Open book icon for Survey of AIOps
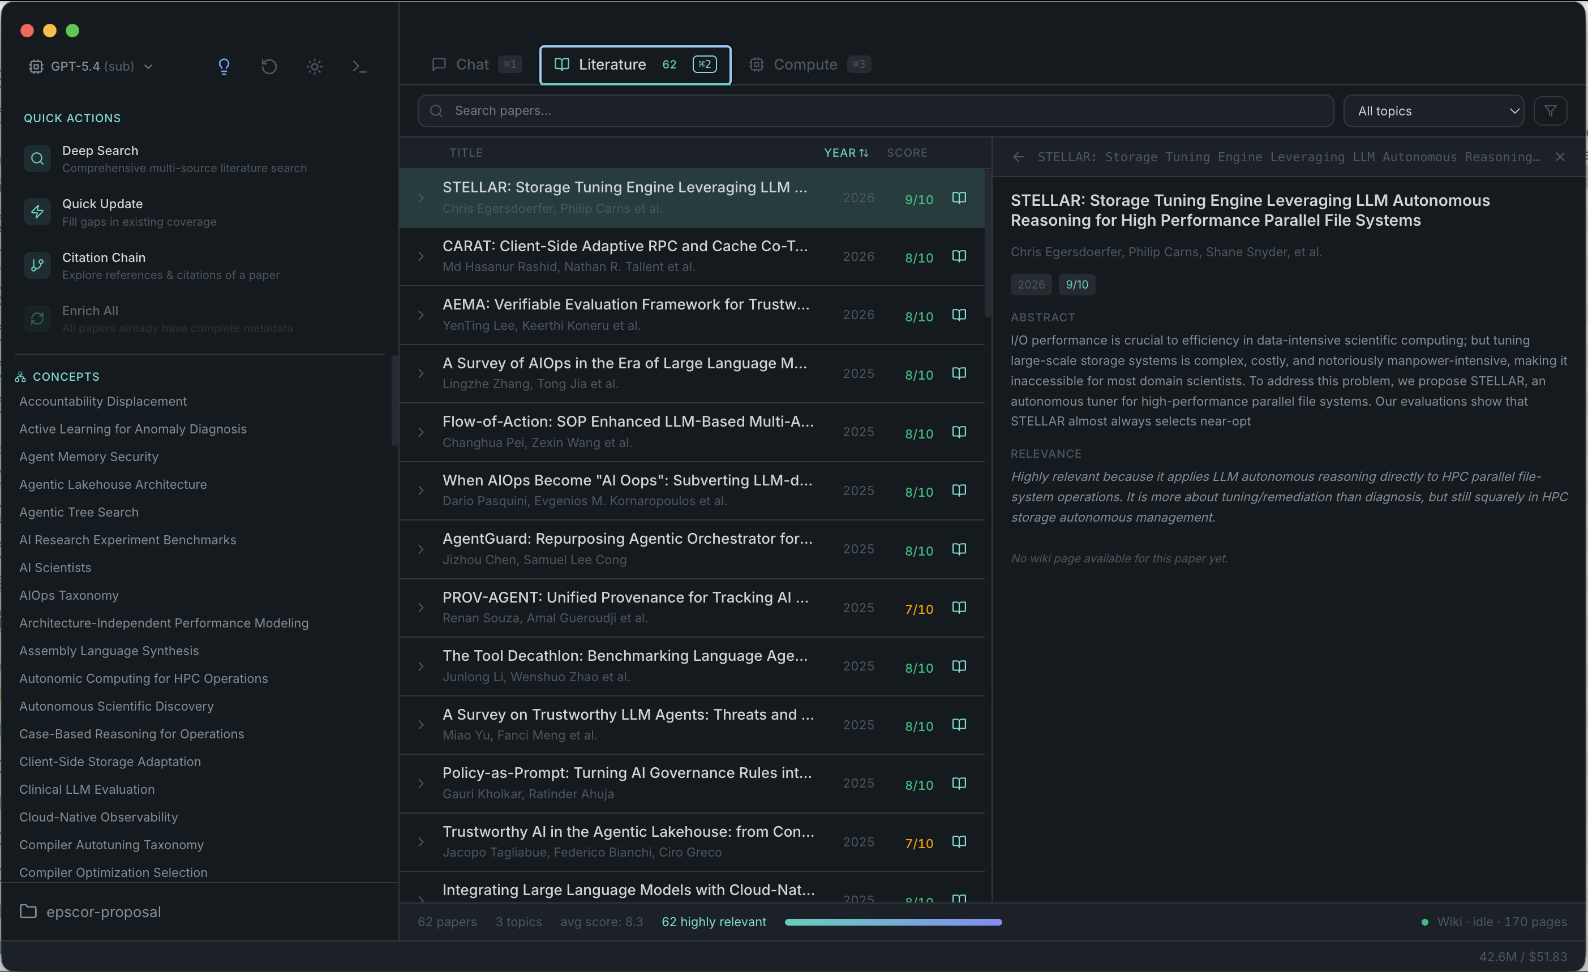This screenshot has width=1588, height=972. pyautogui.click(x=959, y=373)
